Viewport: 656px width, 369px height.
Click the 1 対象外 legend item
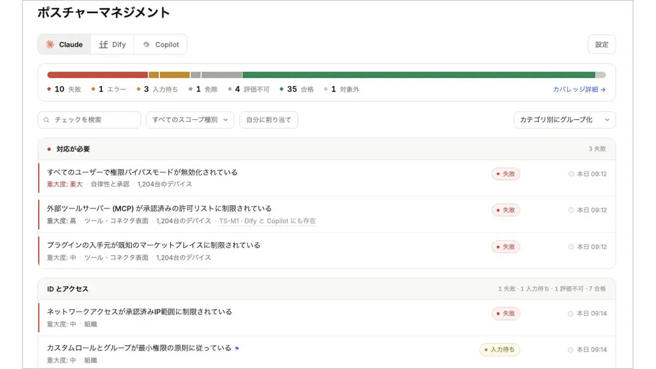[x=341, y=89]
